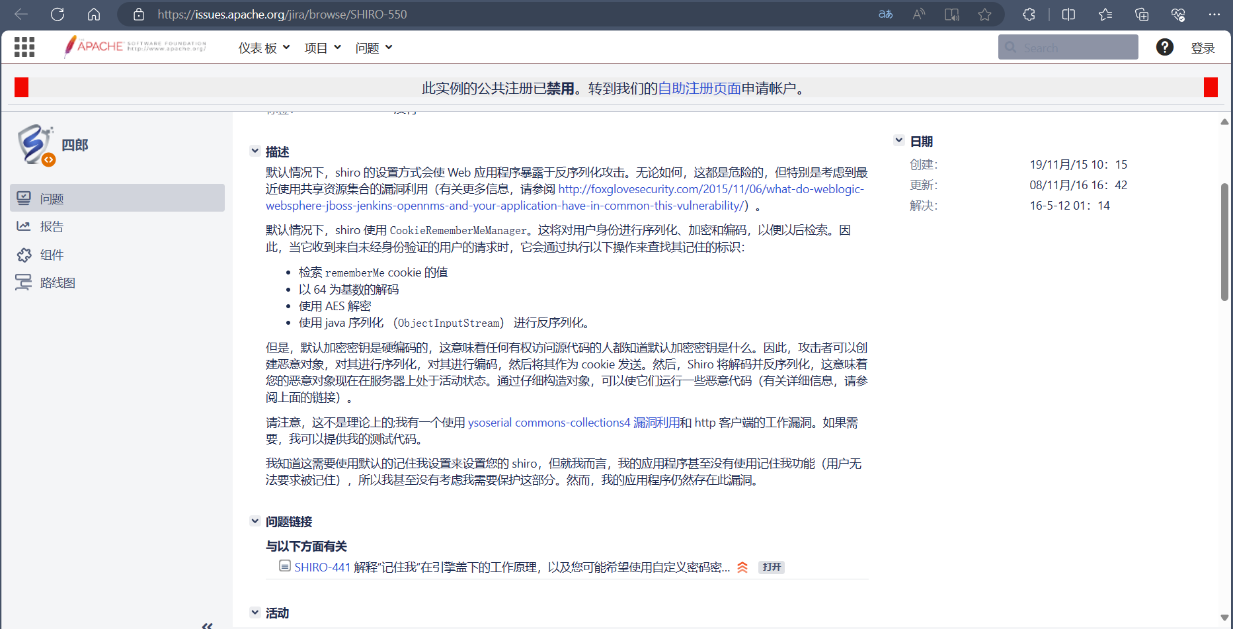The width and height of the screenshot is (1233, 629).
Task: Collapse the 日期 section
Action: point(899,141)
